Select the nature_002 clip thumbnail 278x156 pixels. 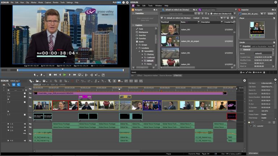click(x=170, y=29)
